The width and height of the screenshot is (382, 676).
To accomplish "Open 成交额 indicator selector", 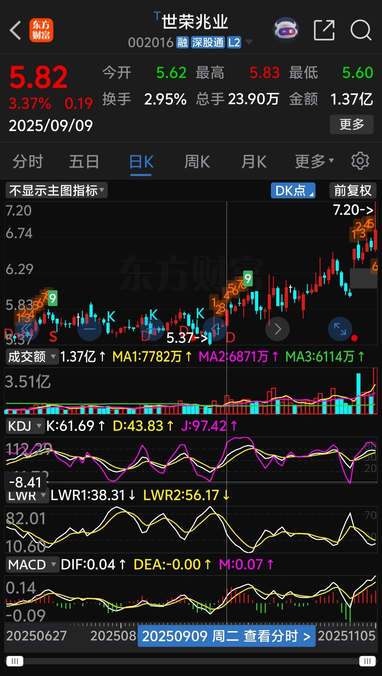I will (x=32, y=356).
